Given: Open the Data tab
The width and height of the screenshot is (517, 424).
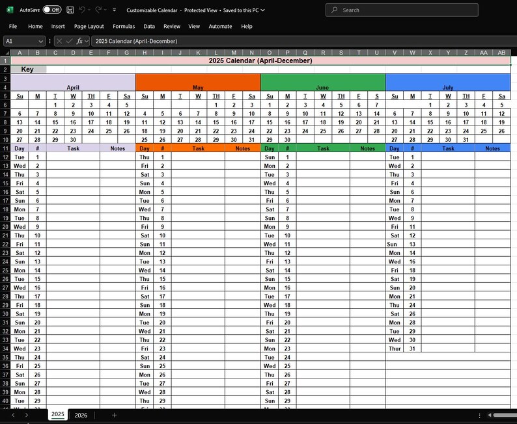Looking at the screenshot, I should (x=149, y=26).
